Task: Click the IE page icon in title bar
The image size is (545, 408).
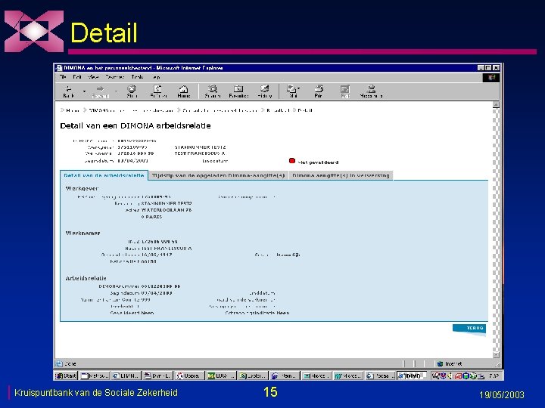Action: (x=59, y=68)
